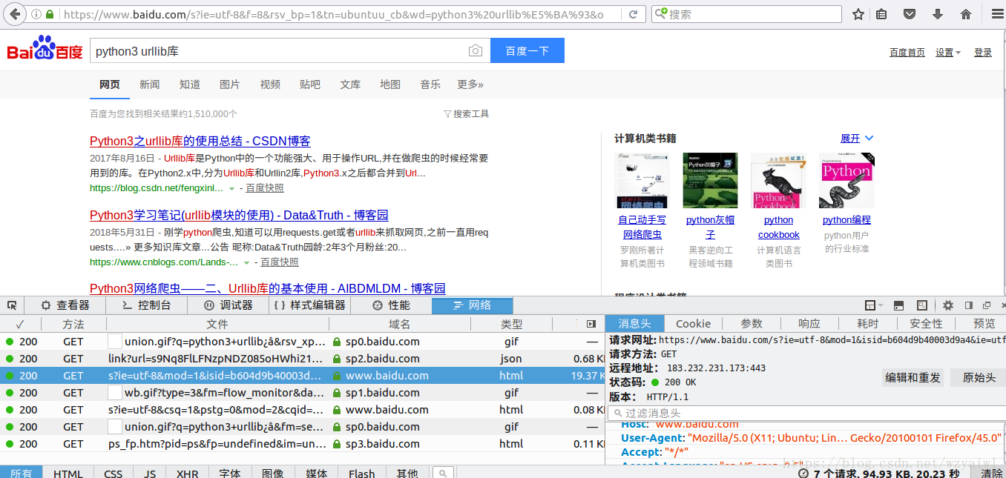Open the 设置 dropdown

(x=948, y=52)
